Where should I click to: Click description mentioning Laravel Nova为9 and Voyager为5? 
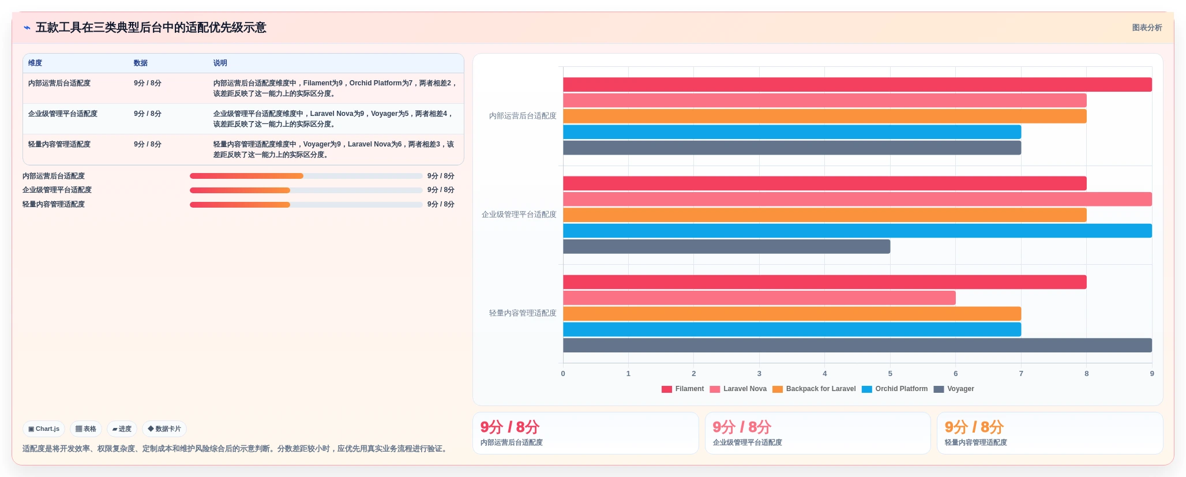point(333,119)
